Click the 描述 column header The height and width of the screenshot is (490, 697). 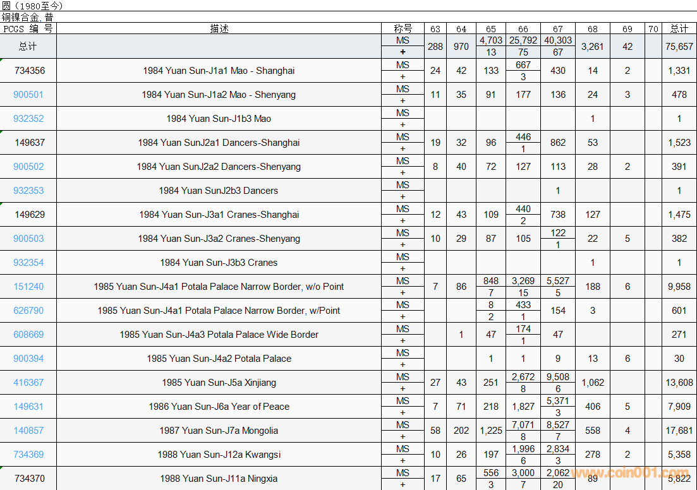pos(219,28)
